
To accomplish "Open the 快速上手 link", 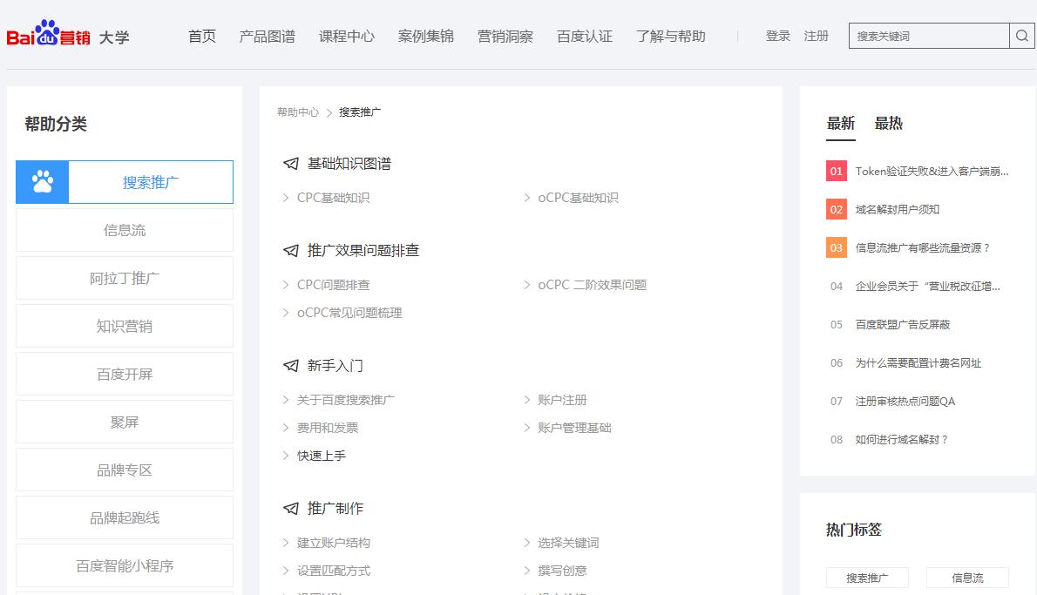I will click(322, 456).
